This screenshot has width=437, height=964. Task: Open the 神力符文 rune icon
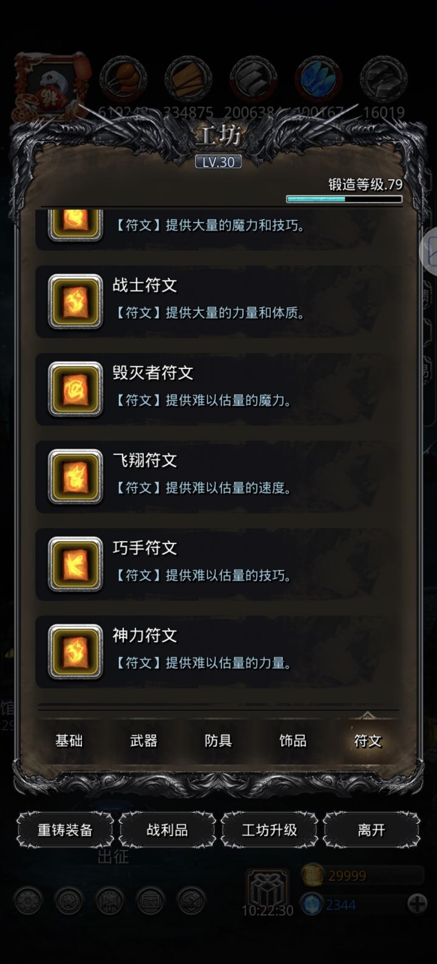(75, 651)
